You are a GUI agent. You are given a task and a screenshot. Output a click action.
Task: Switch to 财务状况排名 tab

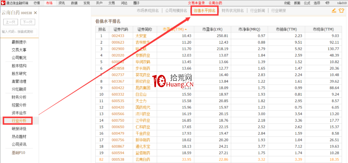tap(233, 11)
